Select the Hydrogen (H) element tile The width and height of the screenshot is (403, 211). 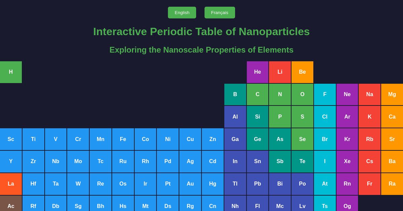[11, 72]
